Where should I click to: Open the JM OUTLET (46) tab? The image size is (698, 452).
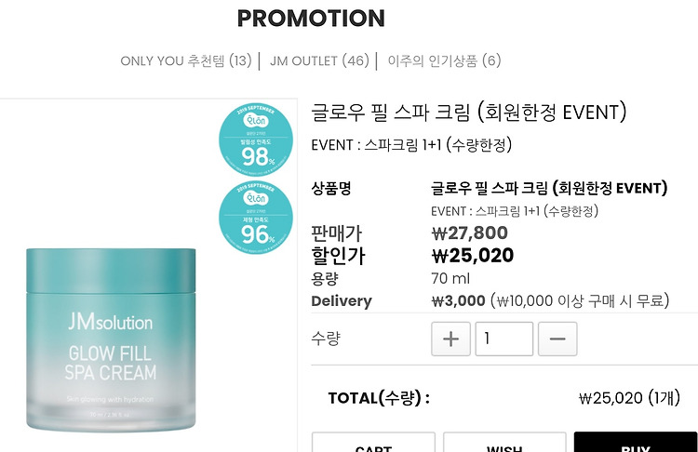click(319, 60)
